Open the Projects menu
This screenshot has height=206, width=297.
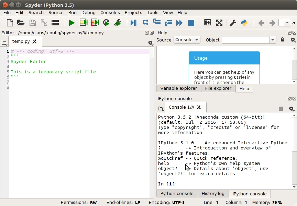click(x=133, y=12)
